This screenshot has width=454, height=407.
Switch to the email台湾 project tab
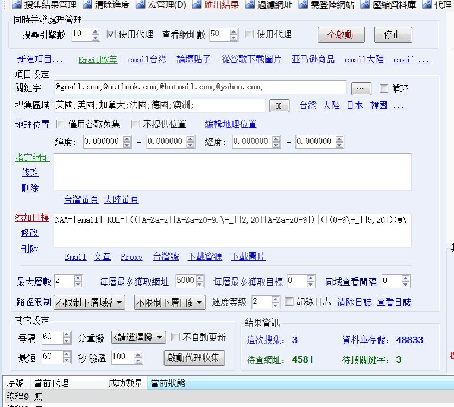pyautogui.click(x=147, y=60)
